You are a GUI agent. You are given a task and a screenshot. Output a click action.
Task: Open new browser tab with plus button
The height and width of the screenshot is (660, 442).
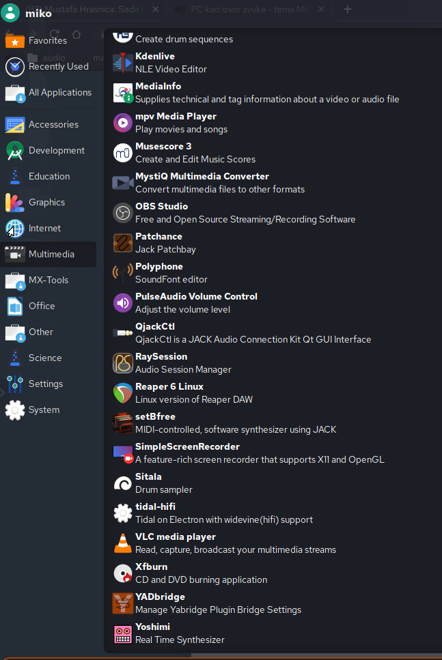coord(348,10)
